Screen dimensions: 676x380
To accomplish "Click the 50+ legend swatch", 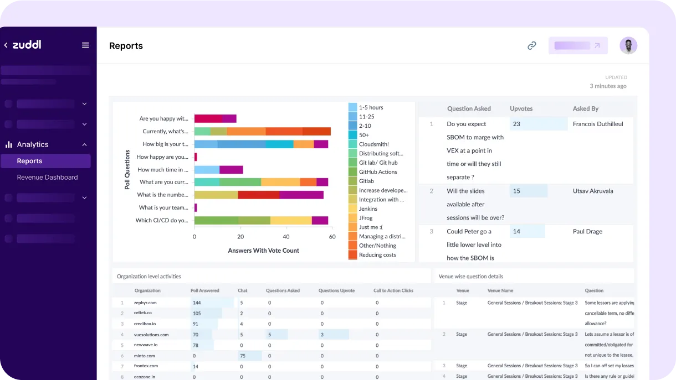I will (x=352, y=135).
